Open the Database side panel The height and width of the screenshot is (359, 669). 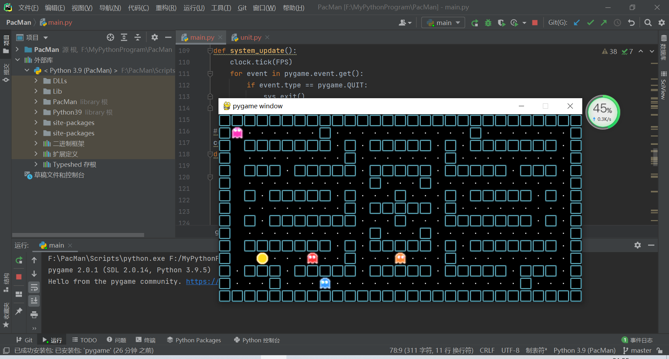pos(664,47)
